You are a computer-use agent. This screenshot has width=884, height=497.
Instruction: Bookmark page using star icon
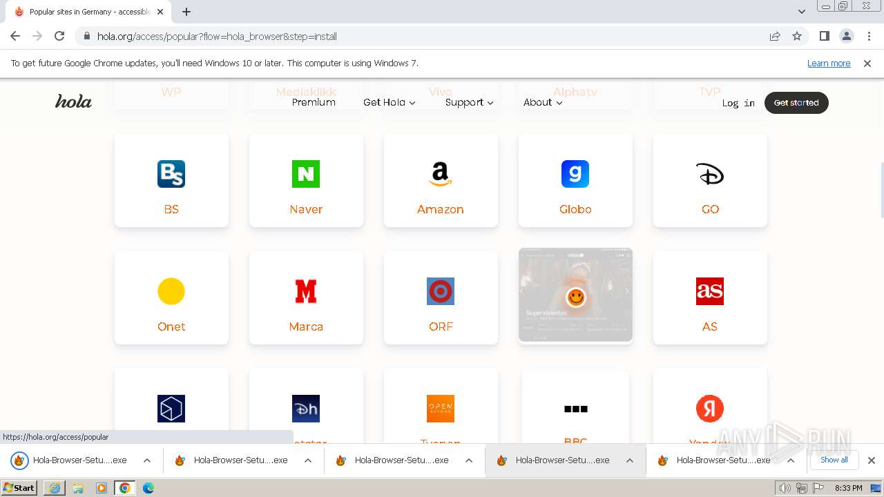[x=797, y=36]
